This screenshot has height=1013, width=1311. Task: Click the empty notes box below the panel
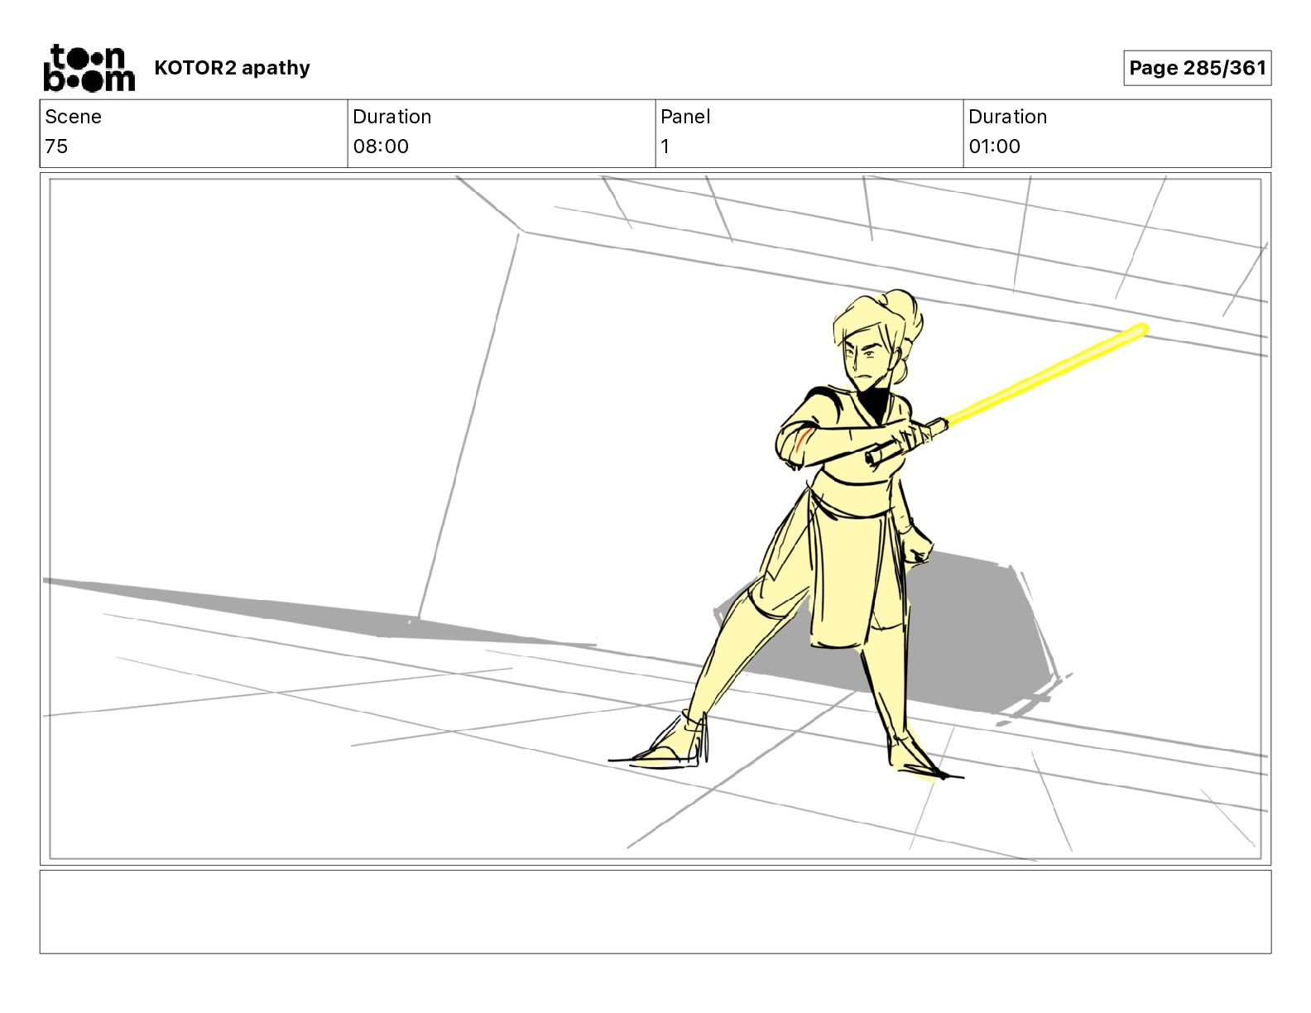click(x=655, y=911)
